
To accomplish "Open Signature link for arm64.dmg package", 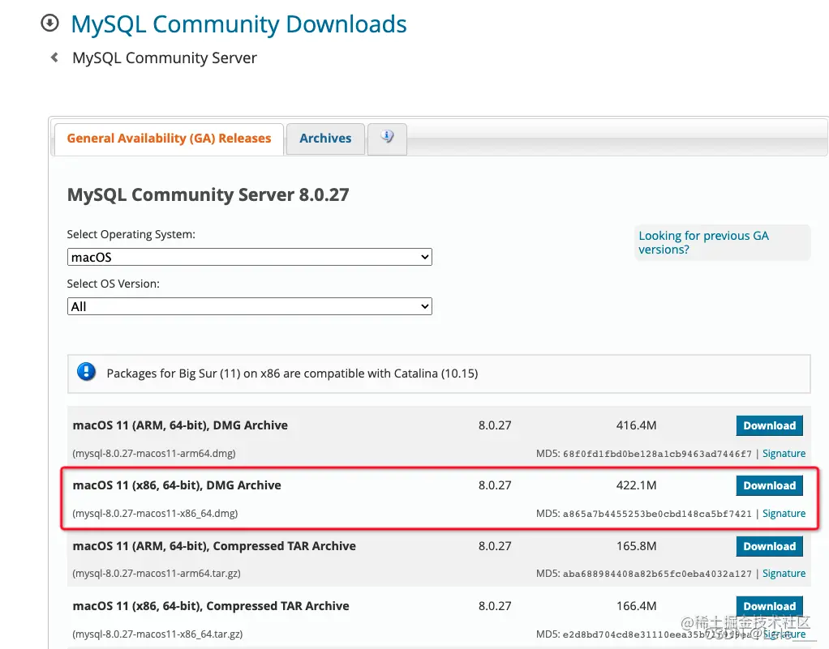I will point(784,454).
